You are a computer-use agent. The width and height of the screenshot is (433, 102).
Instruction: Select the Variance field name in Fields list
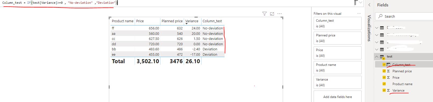point(398,90)
